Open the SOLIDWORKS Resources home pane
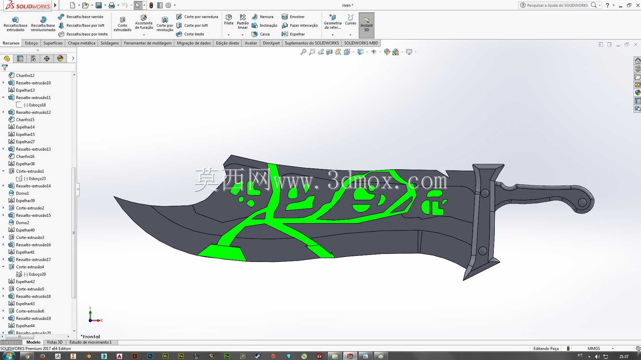 click(638, 61)
